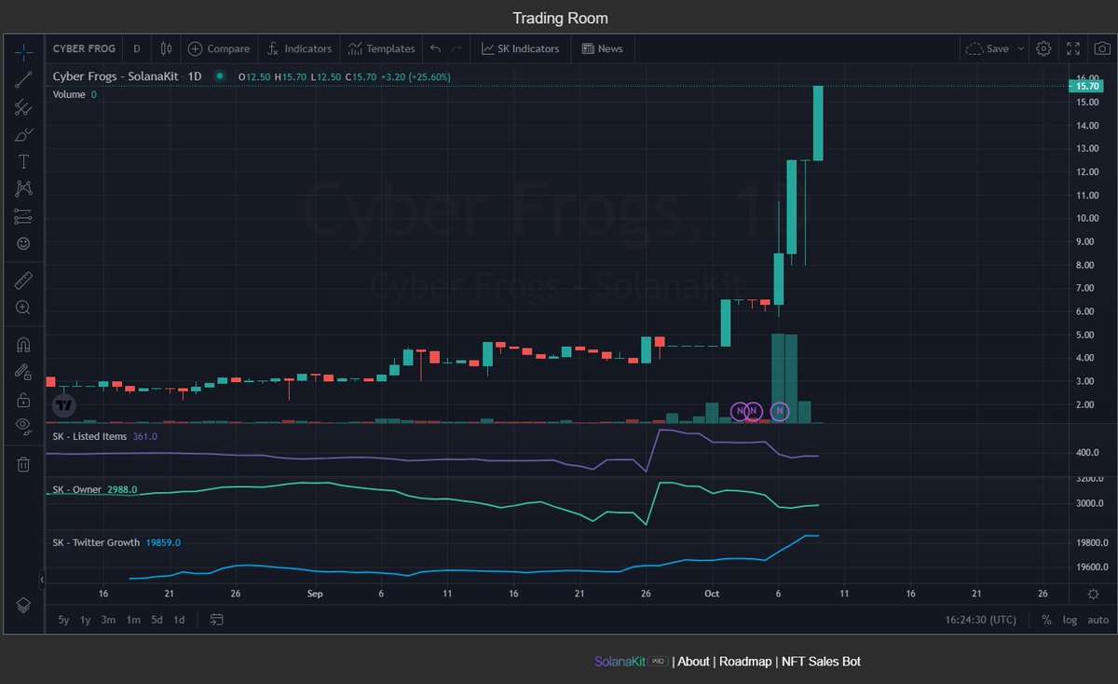
Task: Select the 1y date range
Action: pyautogui.click(x=86, y=620)
